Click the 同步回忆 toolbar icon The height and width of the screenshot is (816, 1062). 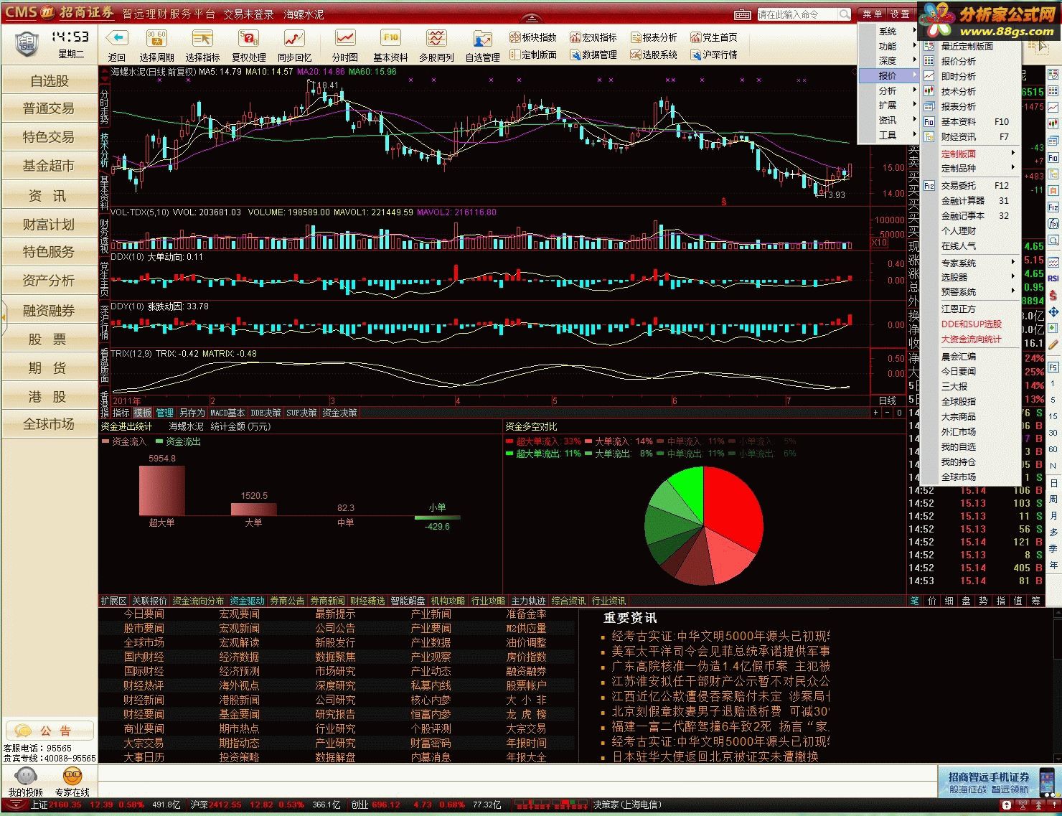[x=294, y=38]
